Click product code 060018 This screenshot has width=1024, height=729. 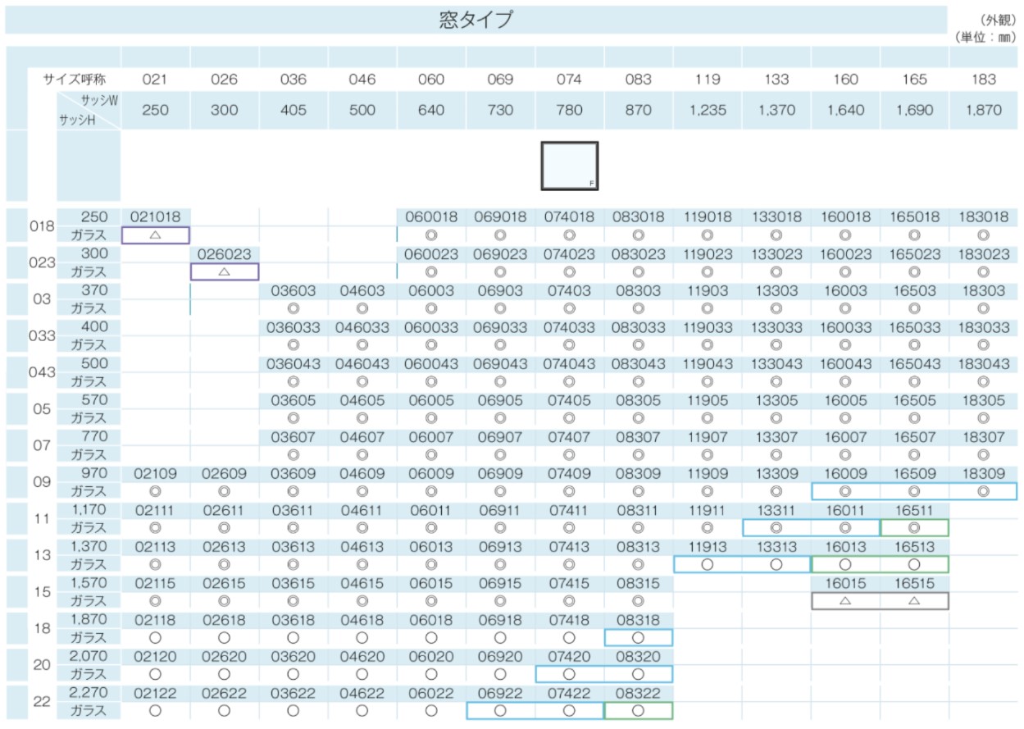pyautogui.click(x=431, y=217)
